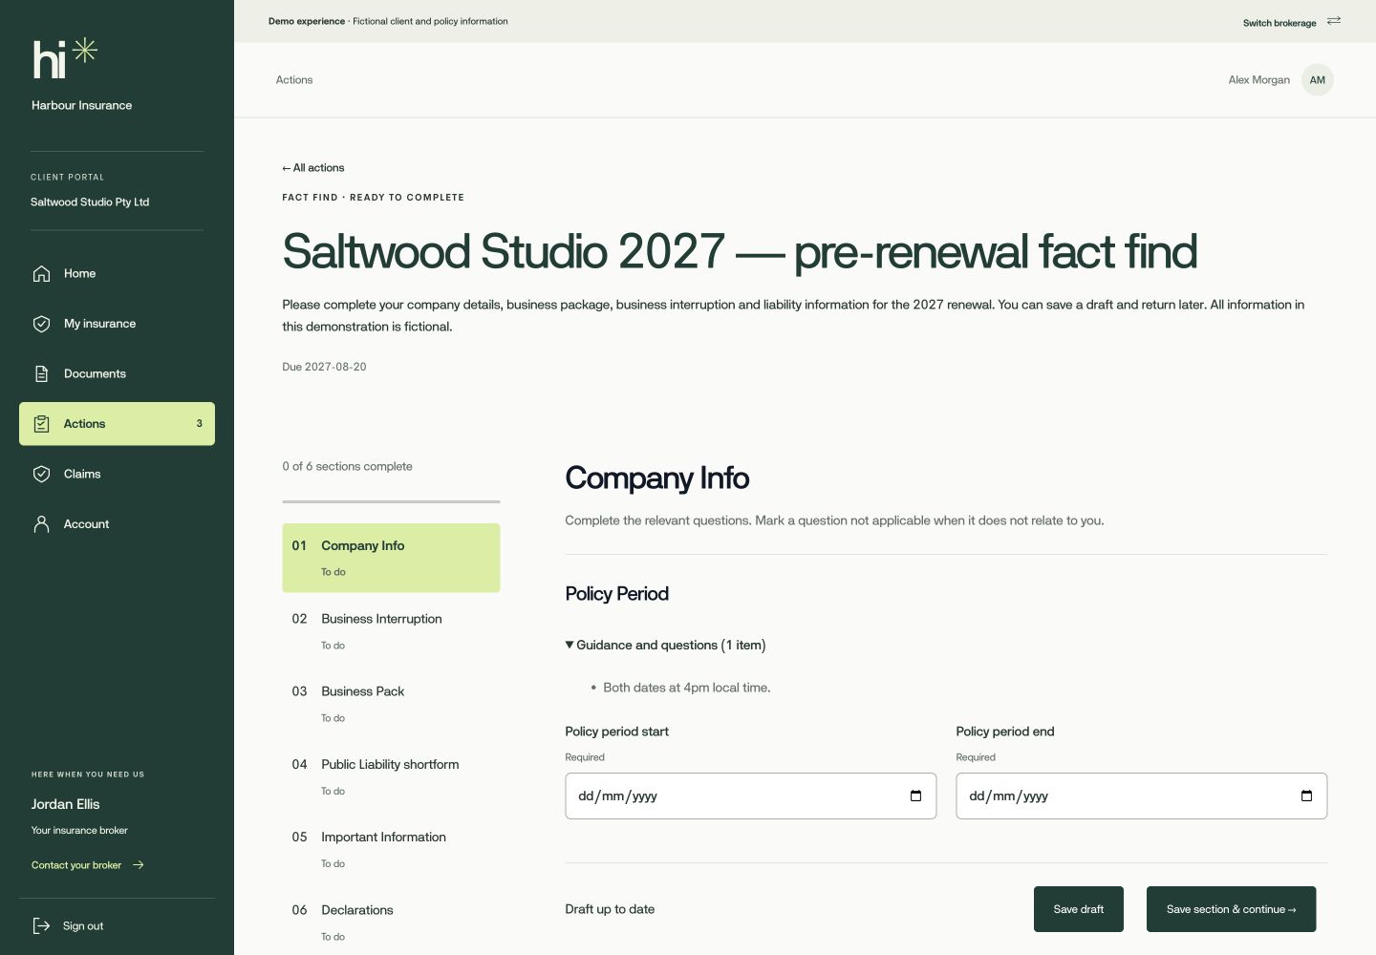Click Due 2027-08-20 text
The height and width of the screenshot is (955, 1376).
[324, 367]
